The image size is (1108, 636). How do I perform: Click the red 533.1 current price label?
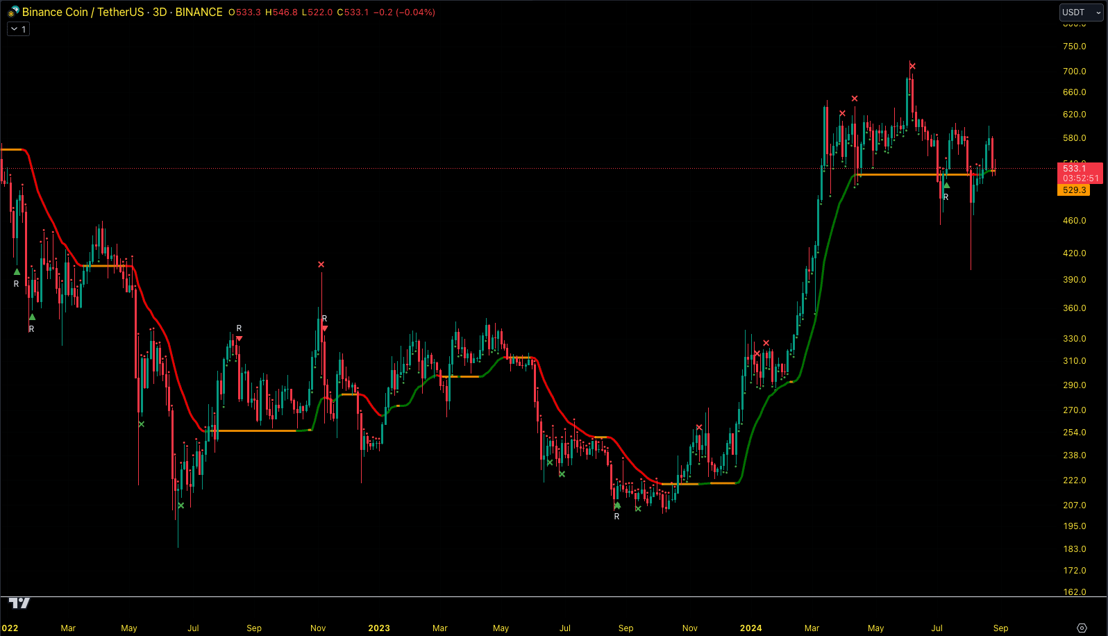point(1080,173)
